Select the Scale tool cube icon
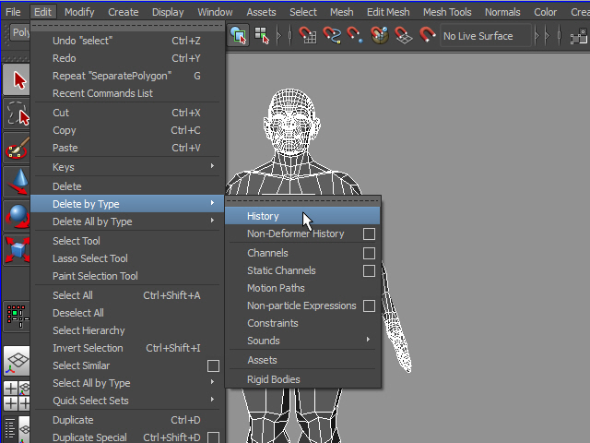This screenshot has height=443, width=590. pos(17,247)
